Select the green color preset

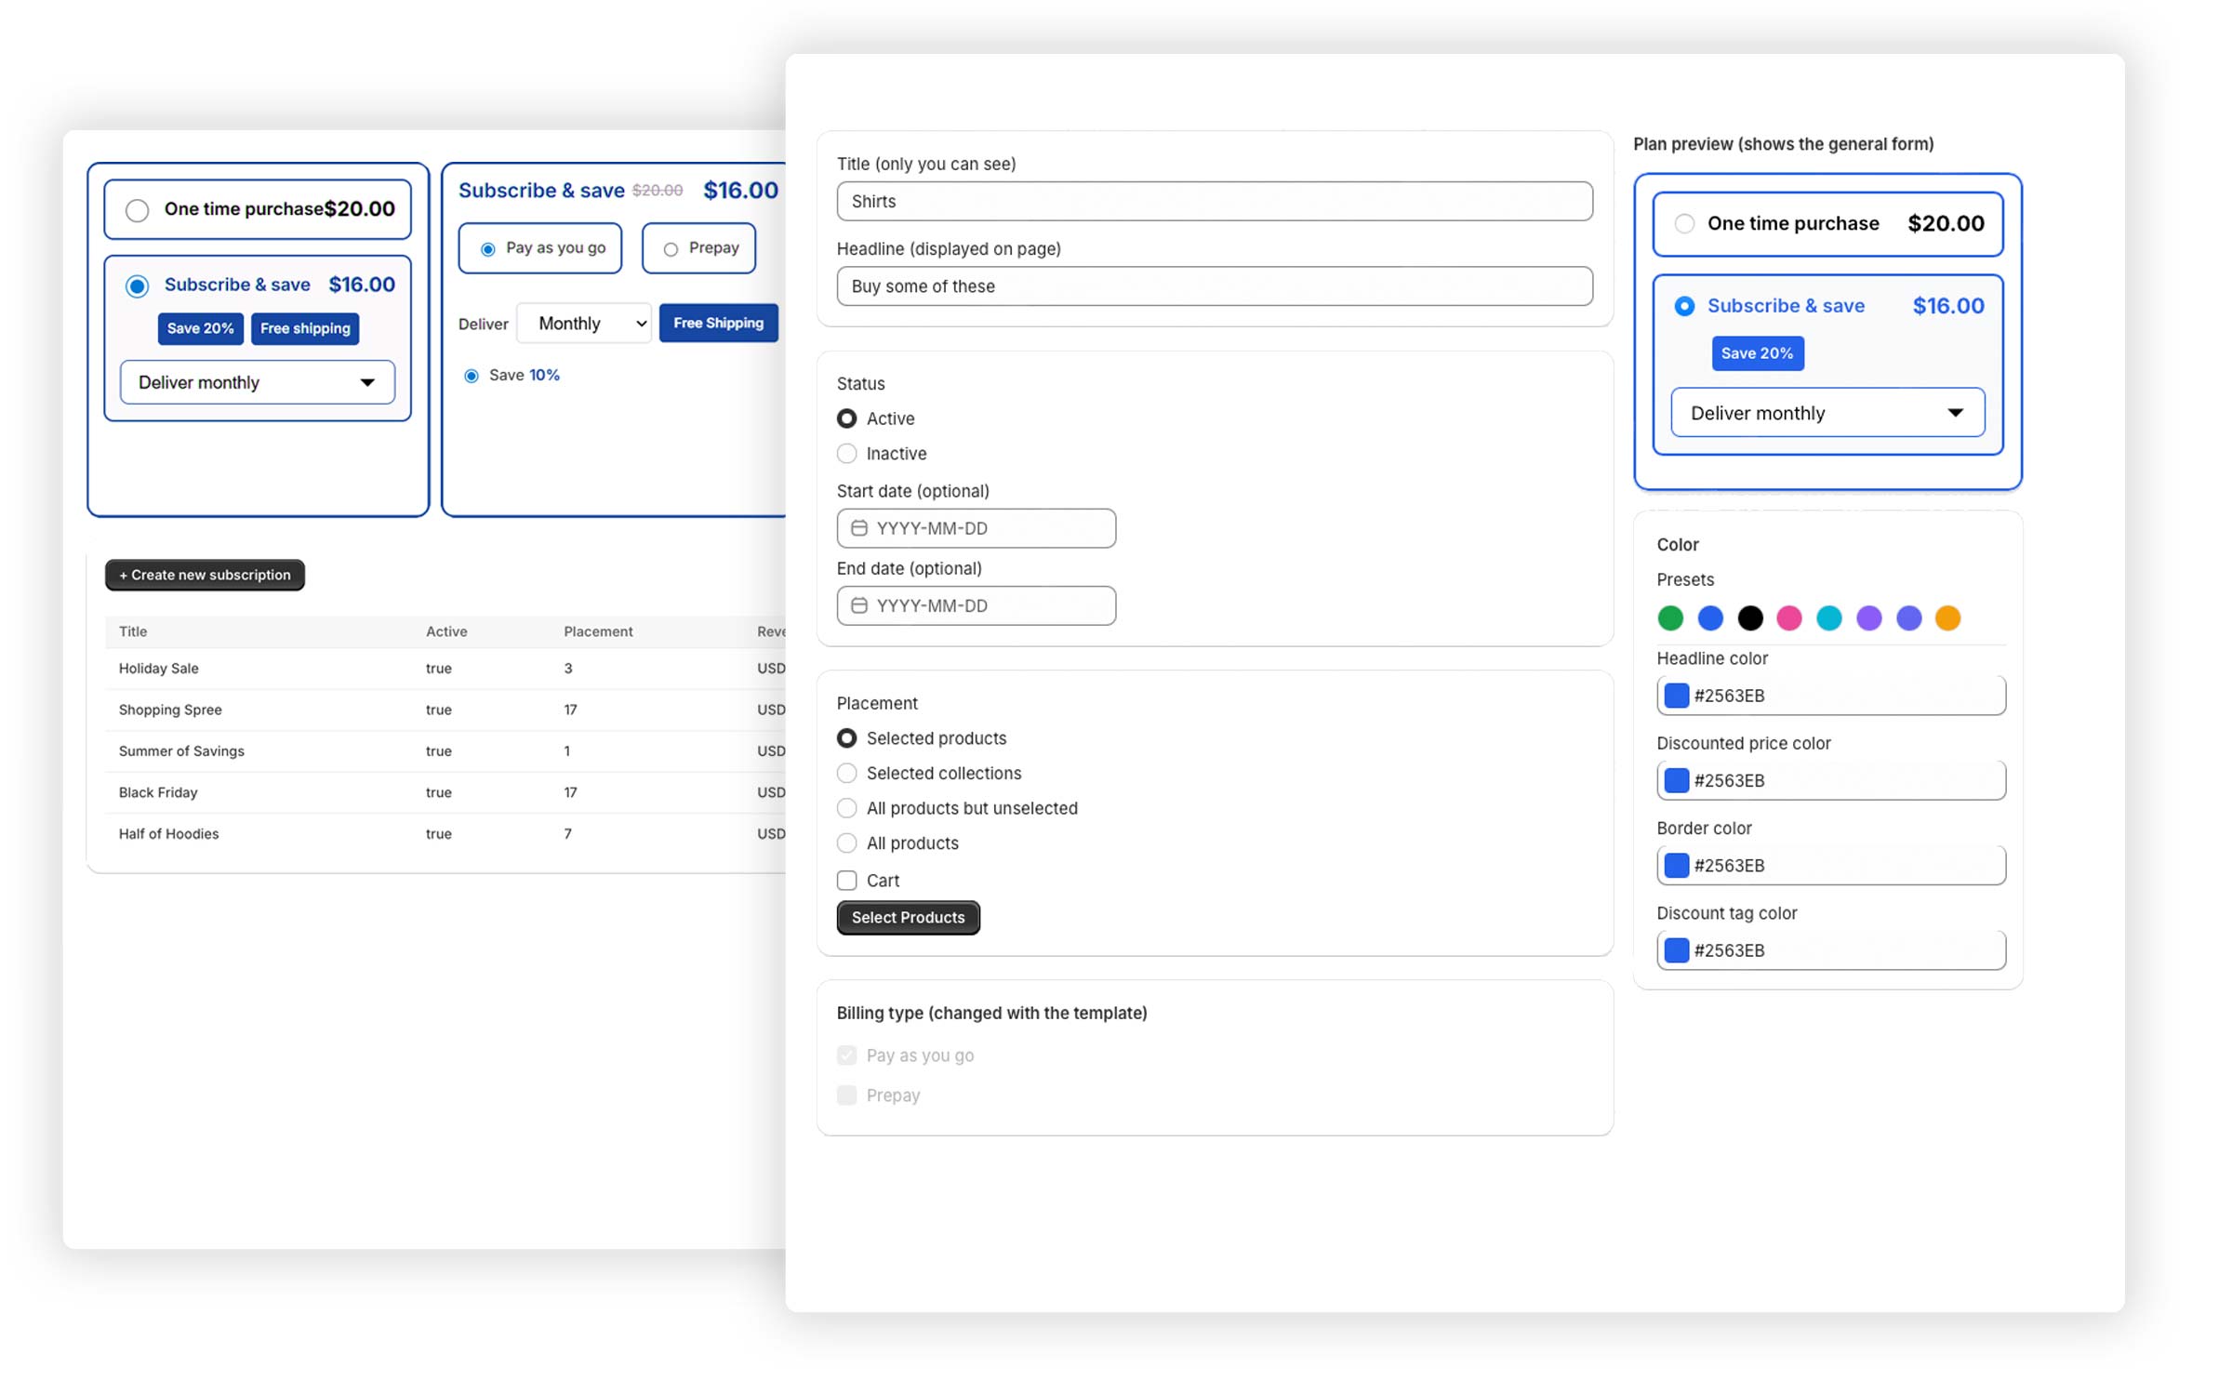(1670, 618)
